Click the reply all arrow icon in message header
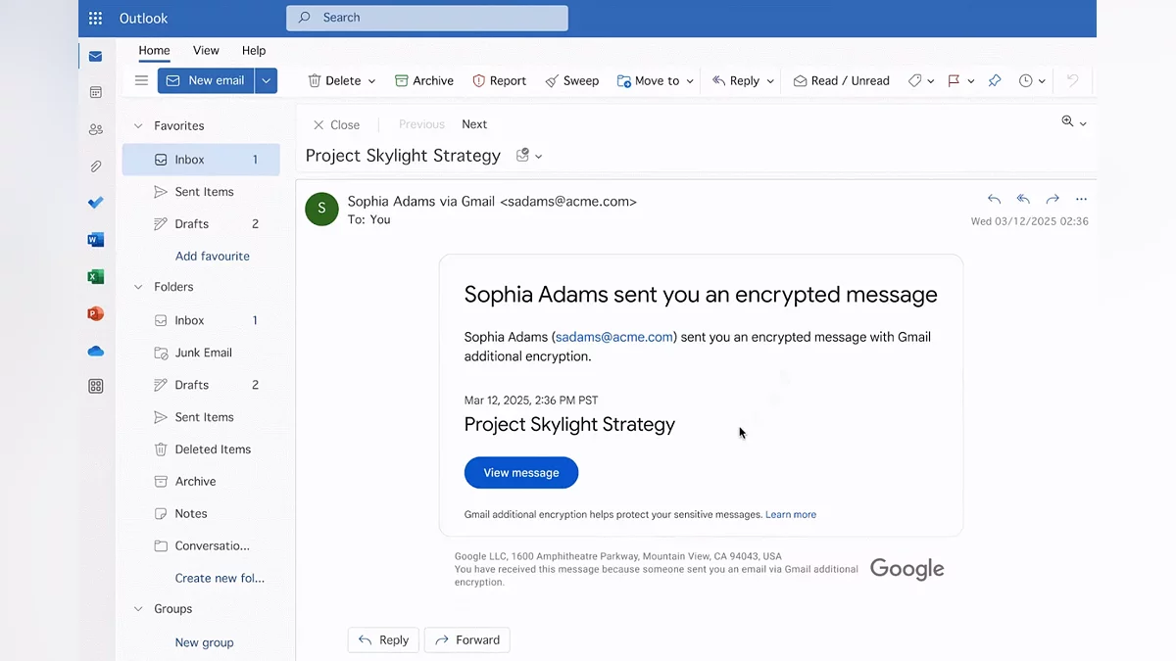 (1023, 200)
